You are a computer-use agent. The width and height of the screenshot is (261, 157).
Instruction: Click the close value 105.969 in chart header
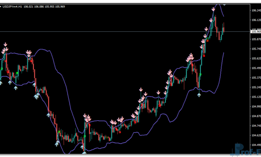click(60, 7)
